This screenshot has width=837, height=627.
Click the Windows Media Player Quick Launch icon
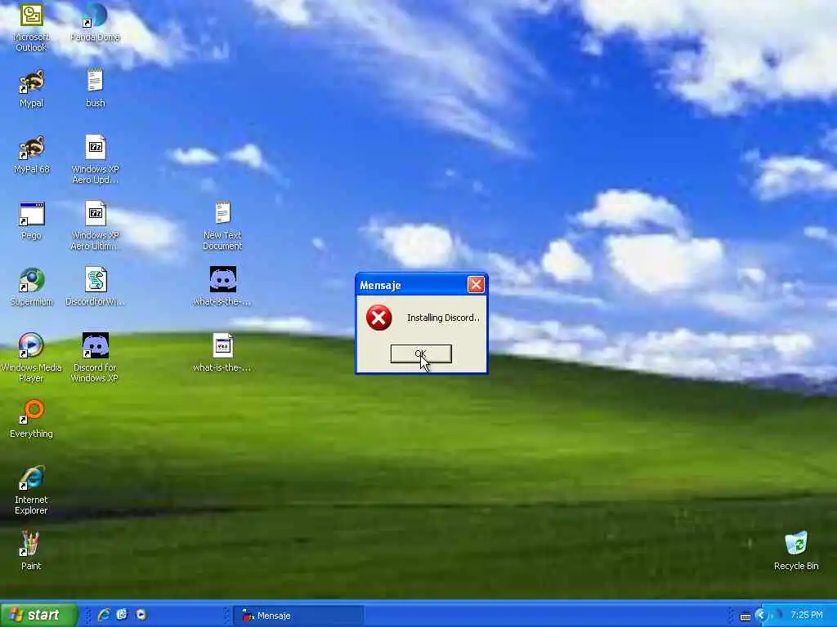point(141,615)
